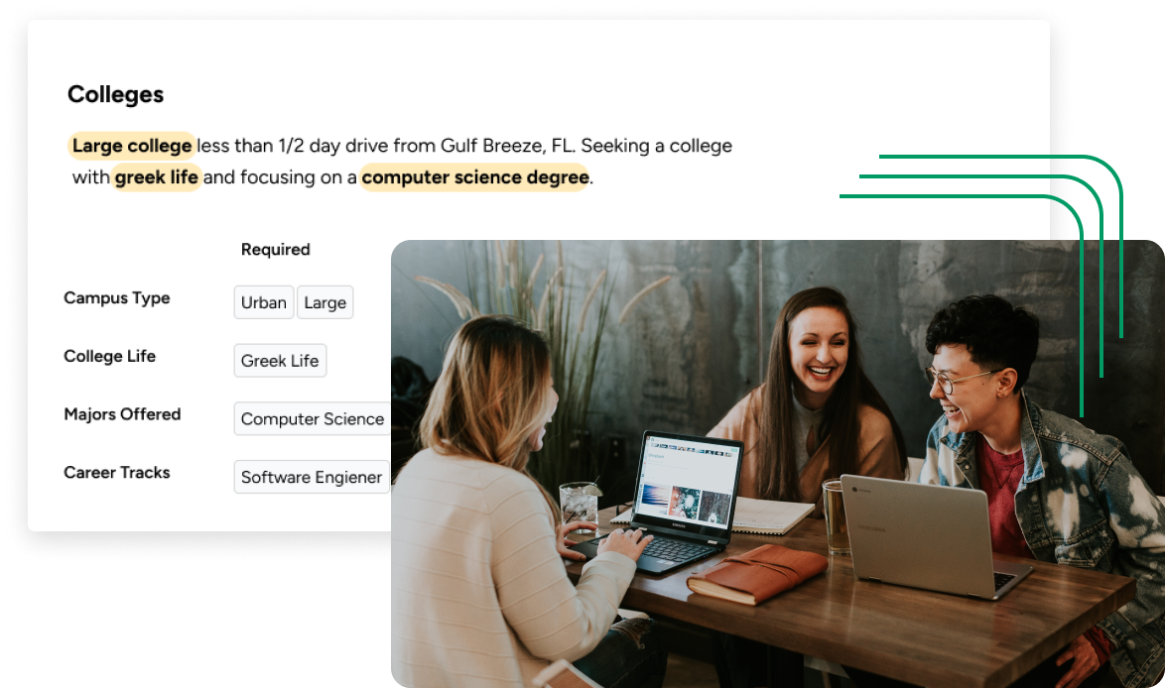Select the Large campus type tag
This screenshot has height=688, width=1165.
click(x=325, y=302)
